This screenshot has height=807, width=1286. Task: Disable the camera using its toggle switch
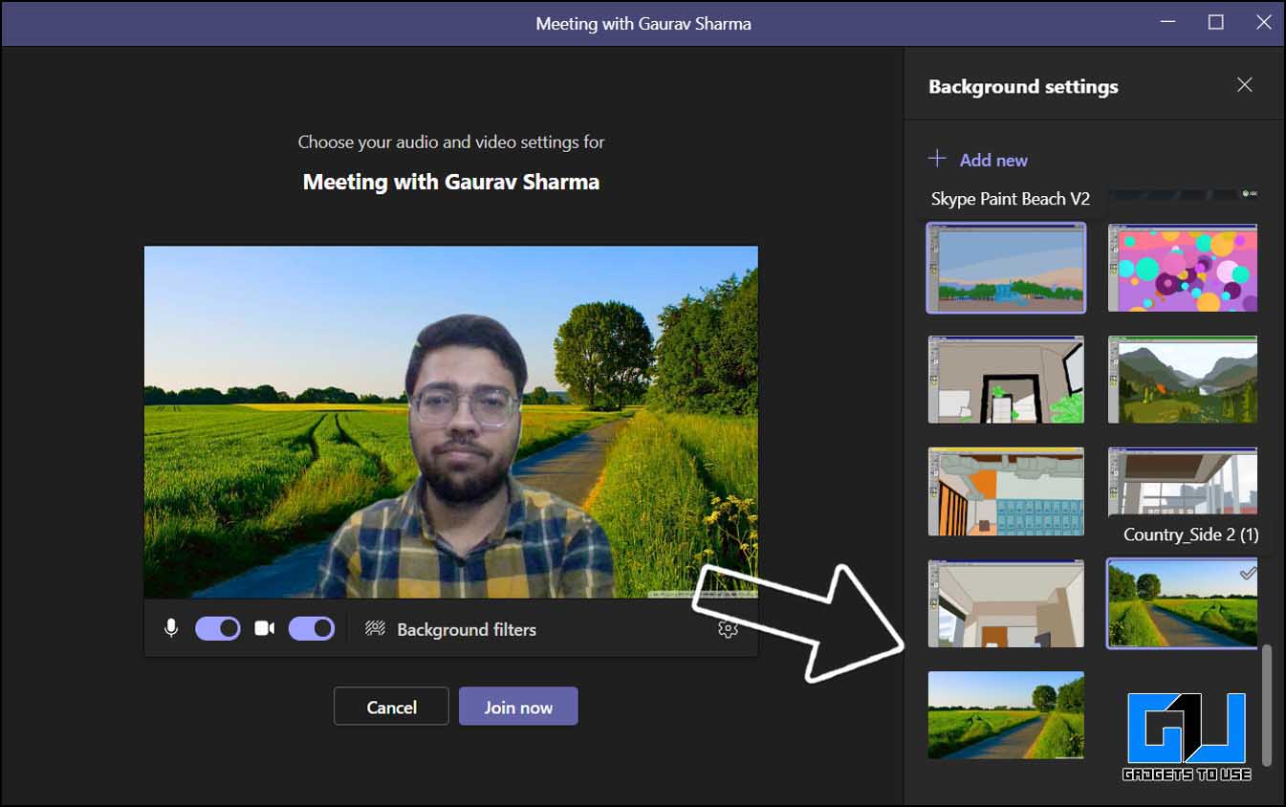tap(313, 628)
